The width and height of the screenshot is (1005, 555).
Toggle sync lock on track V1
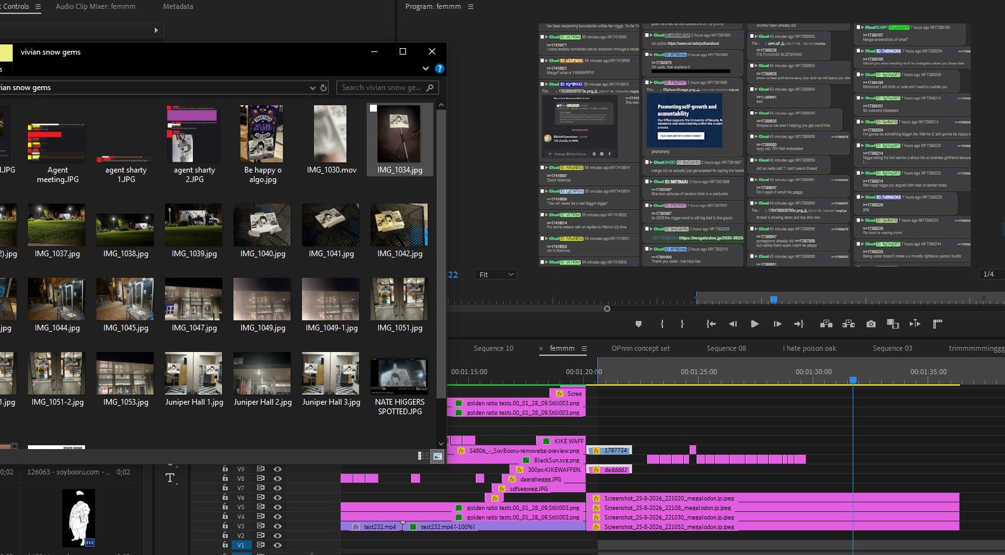(260, 545)
